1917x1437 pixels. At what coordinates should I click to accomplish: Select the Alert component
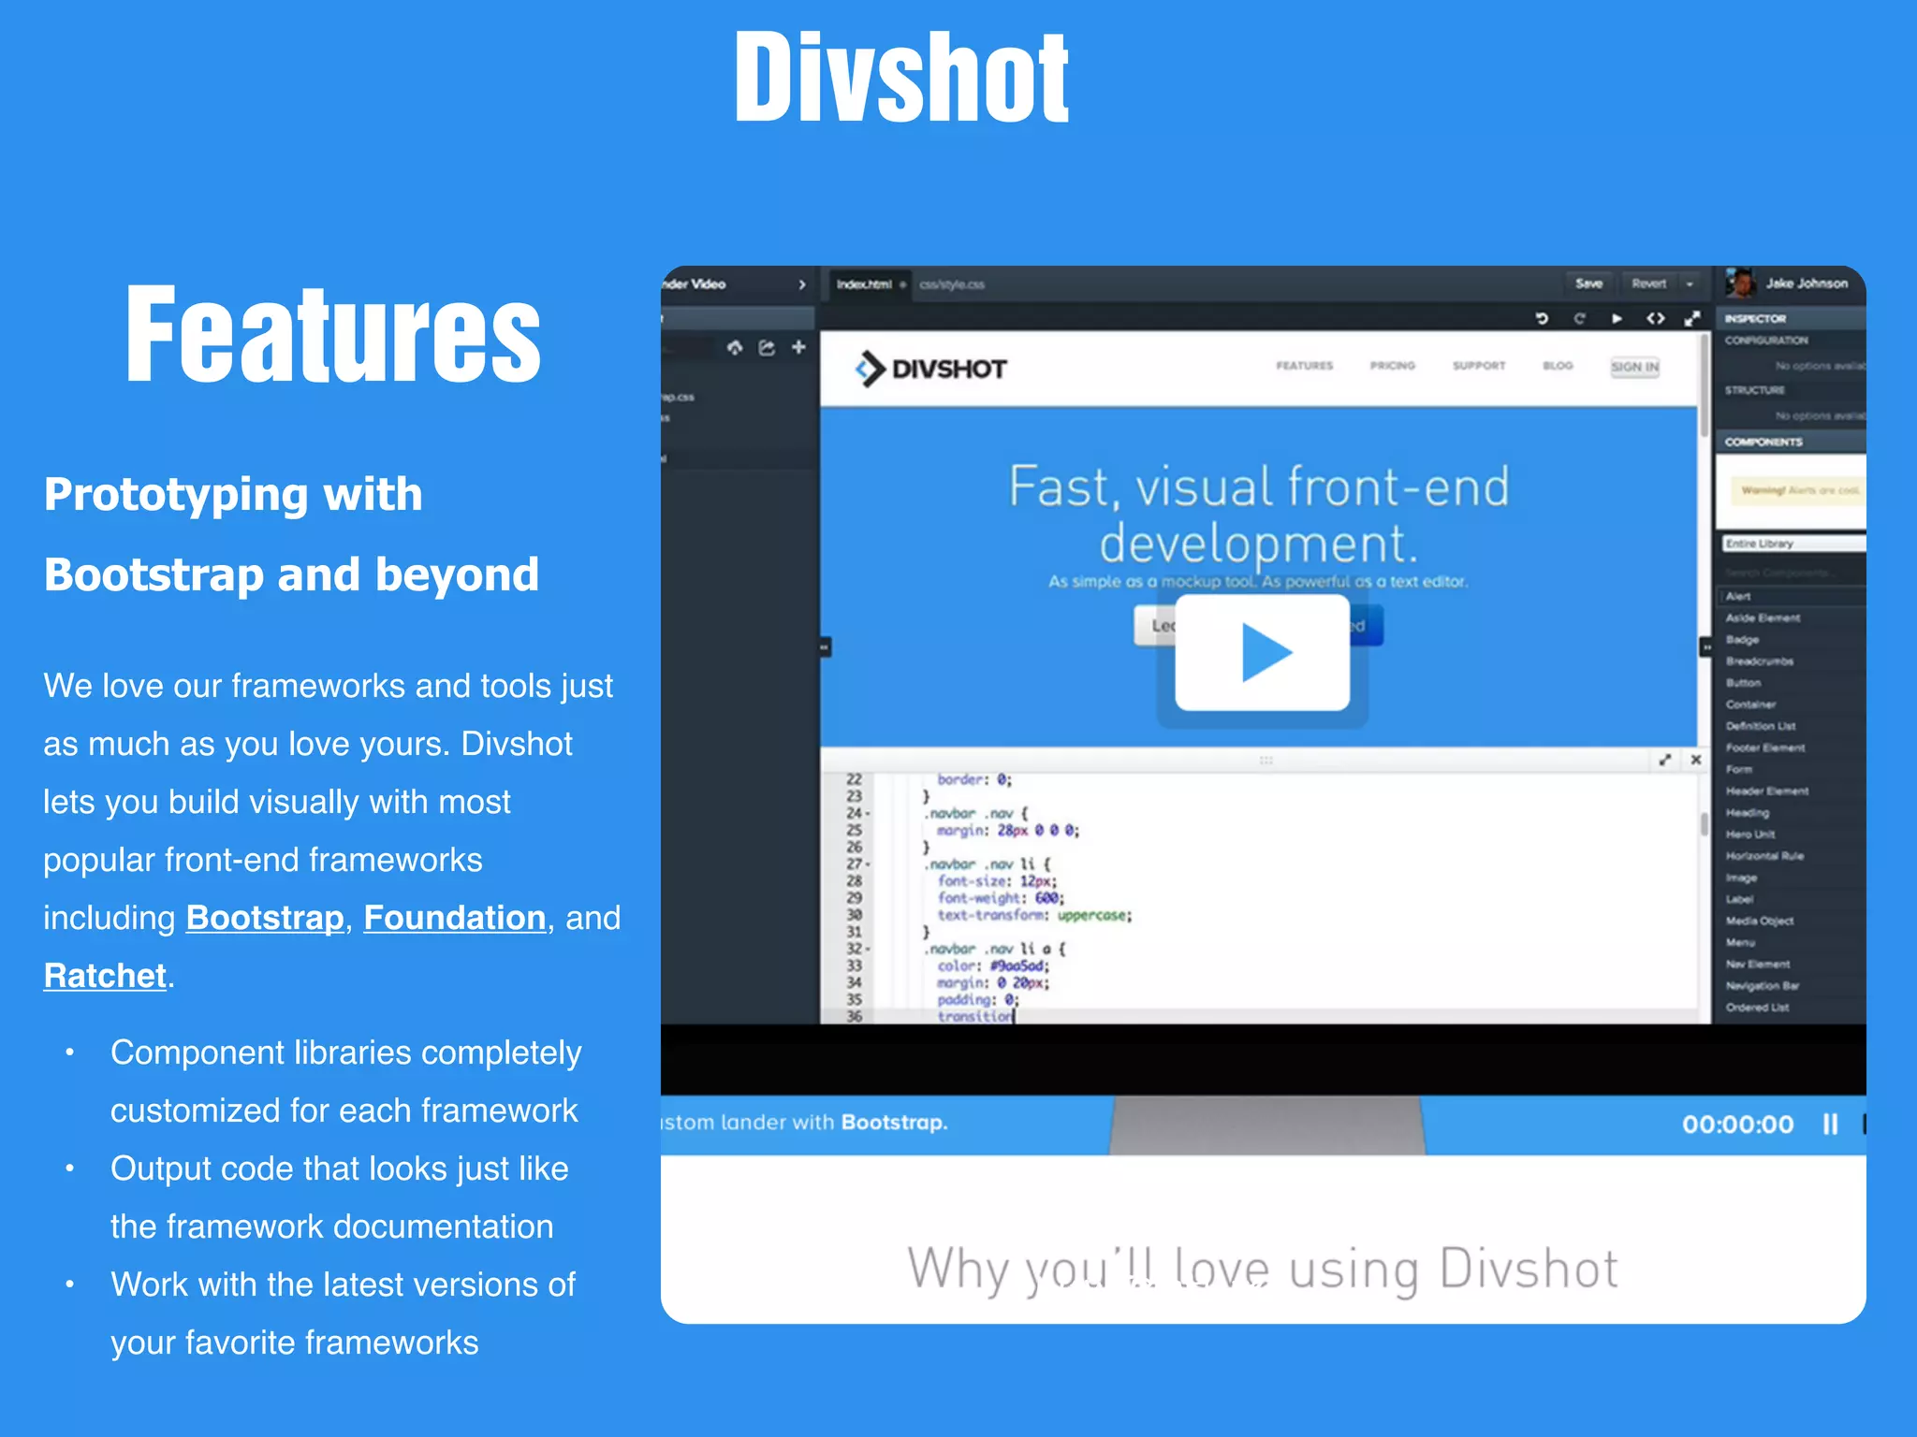tap(1792, 596)
